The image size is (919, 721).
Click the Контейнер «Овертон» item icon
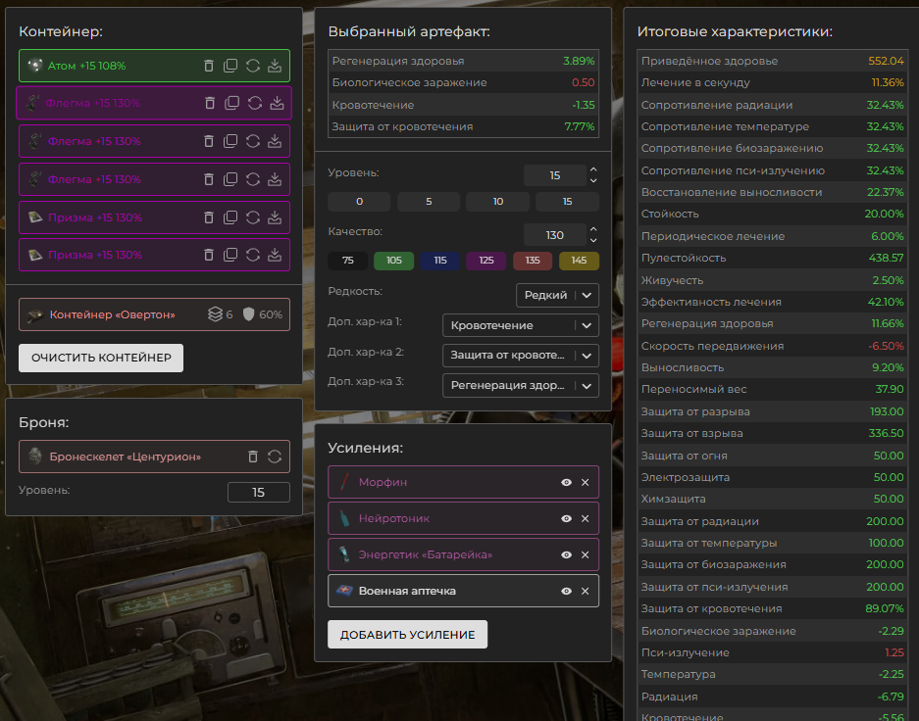pos(35,314)
